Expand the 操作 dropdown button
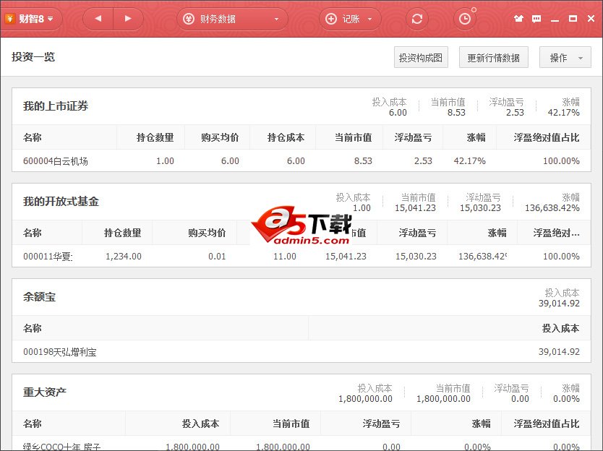The width and height of the screenshot is (603, 451). (565, 58)
